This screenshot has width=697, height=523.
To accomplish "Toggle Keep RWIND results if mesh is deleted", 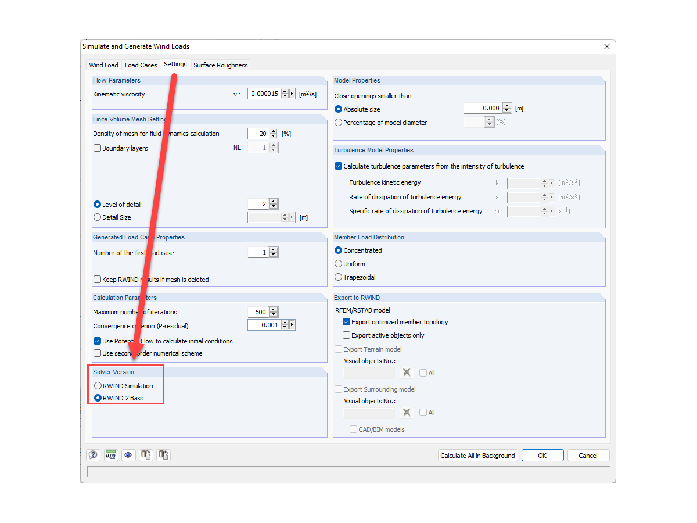I will (x=98, y=280).
